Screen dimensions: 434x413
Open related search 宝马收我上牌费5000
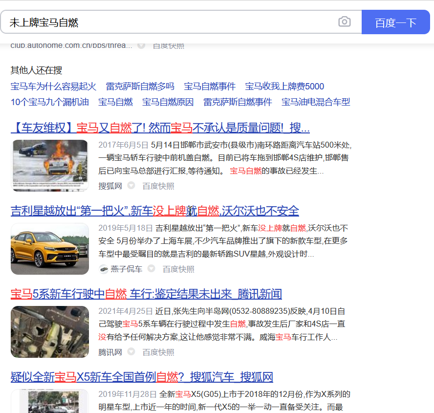pos(284,87)
